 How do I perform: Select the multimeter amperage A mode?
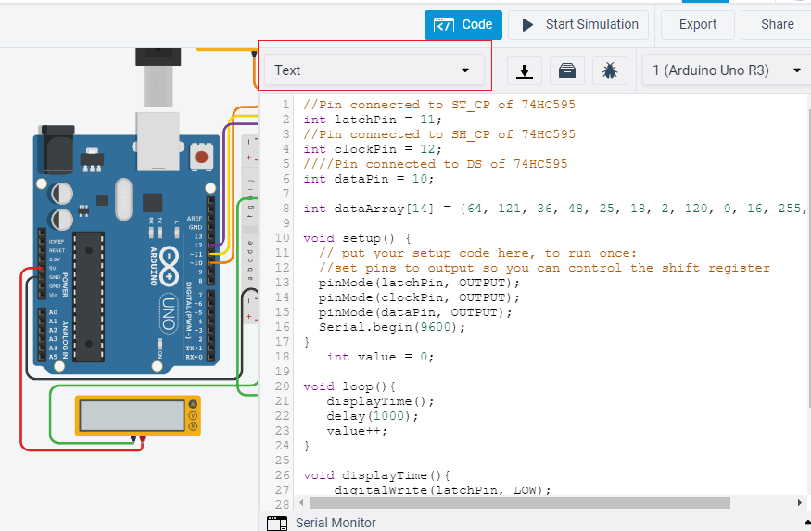tap(193, 404)
